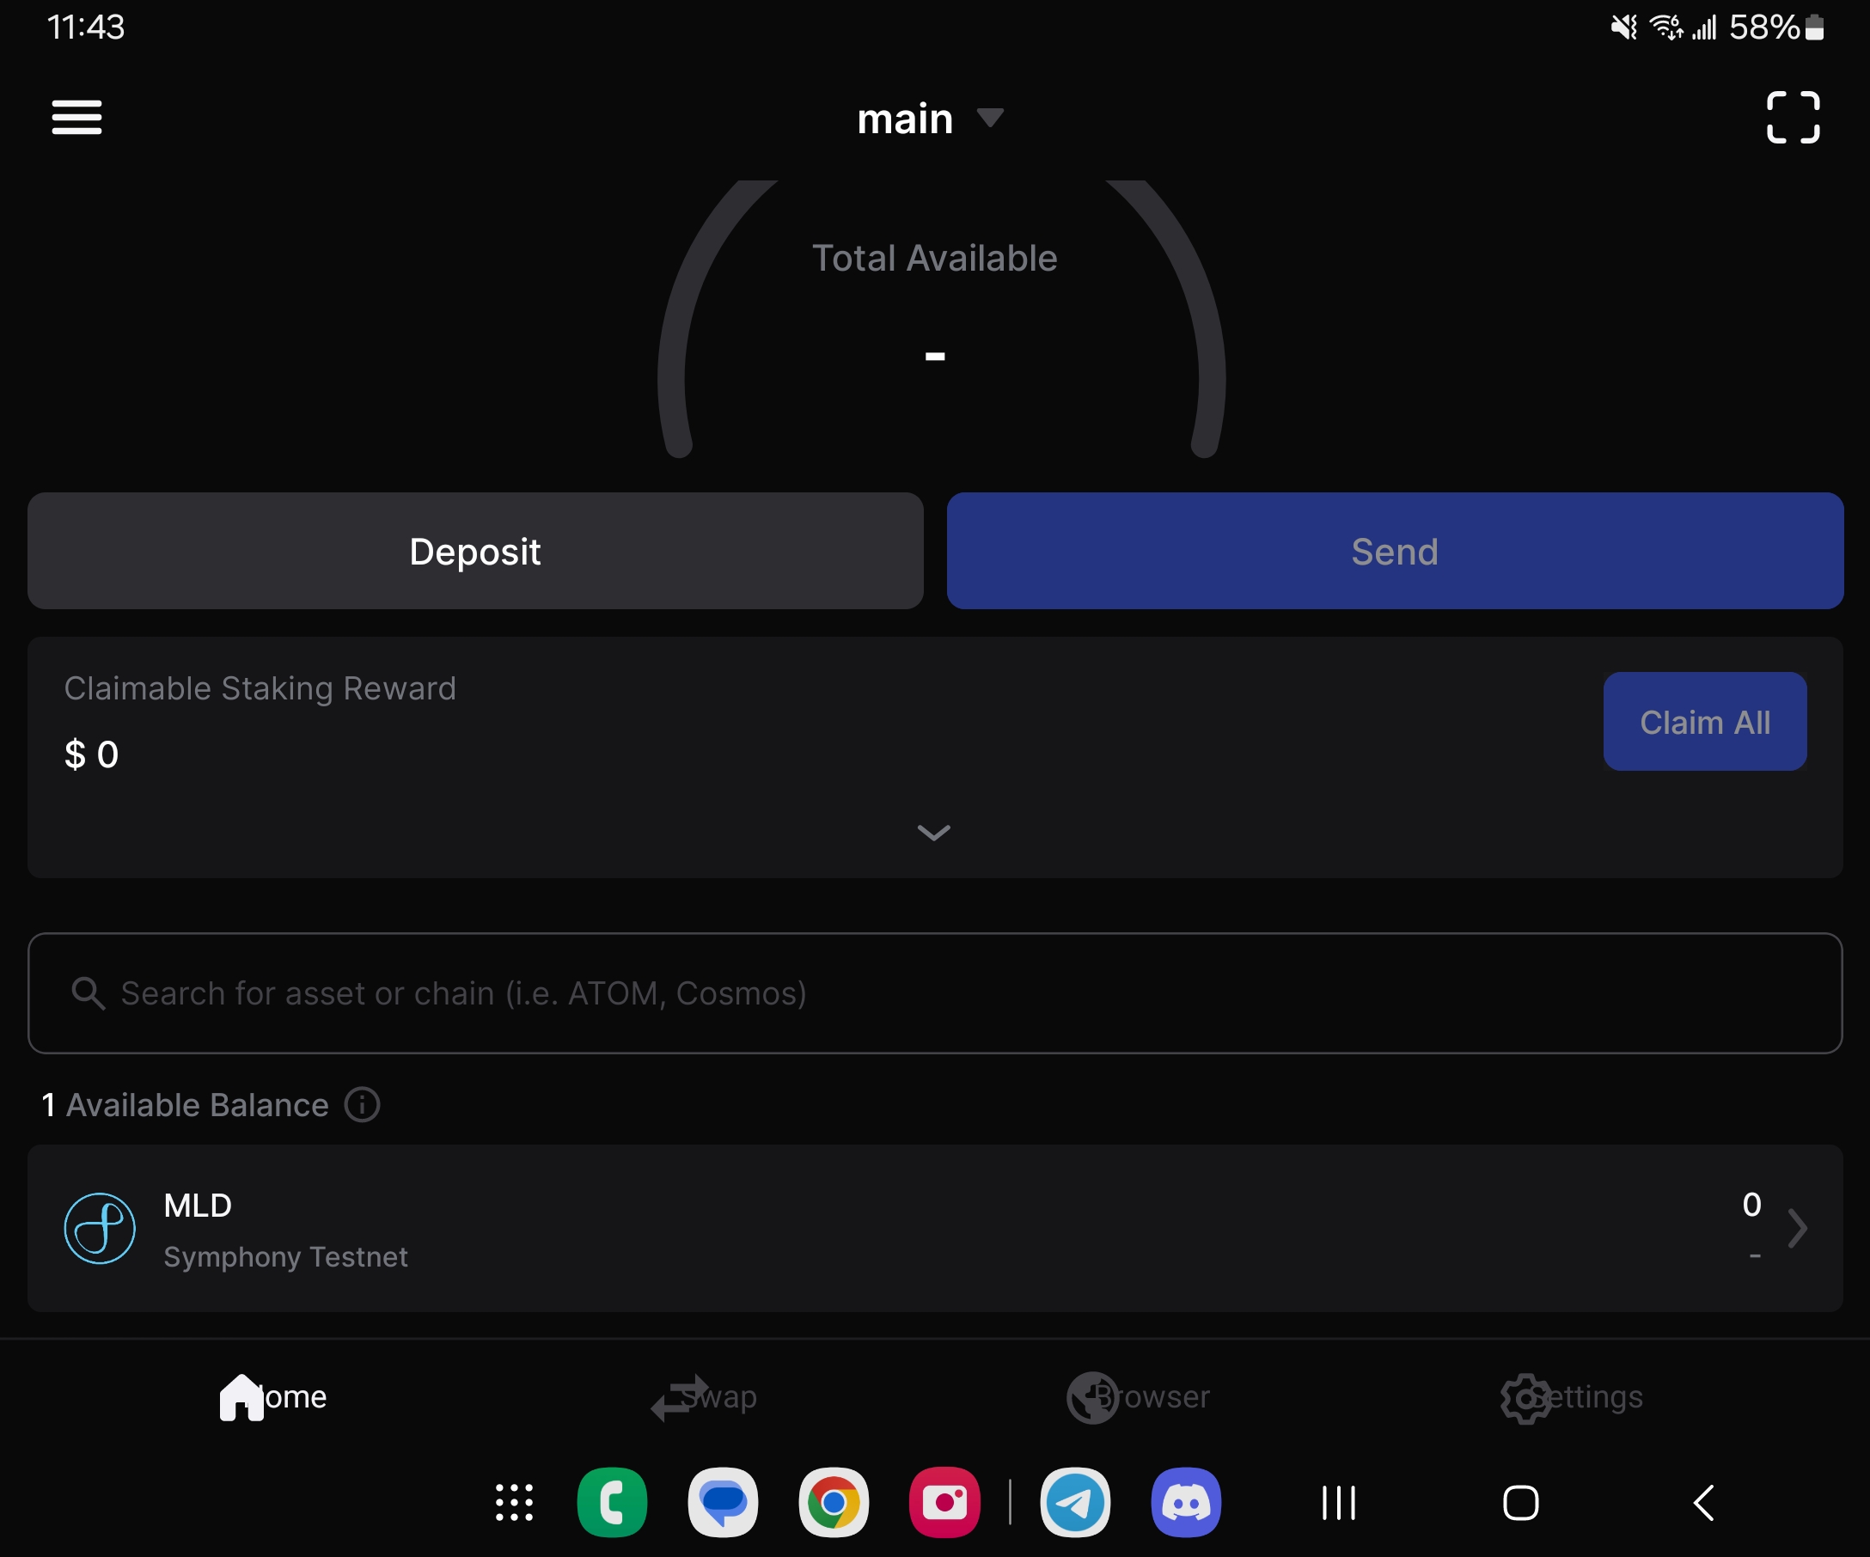The height and width of the screenshot is (1557, 1870).
Task: Open the app drawer grid icon
Action: (514, 1503)
